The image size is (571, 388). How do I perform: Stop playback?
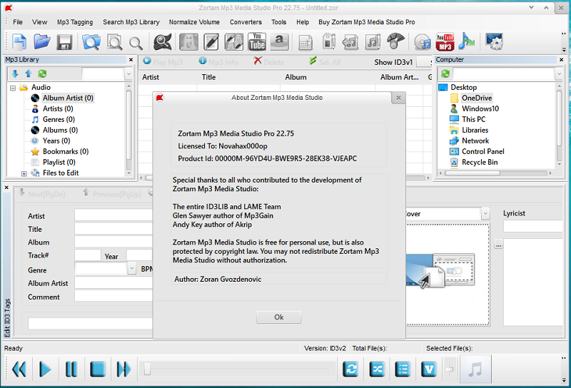[98, 369]
